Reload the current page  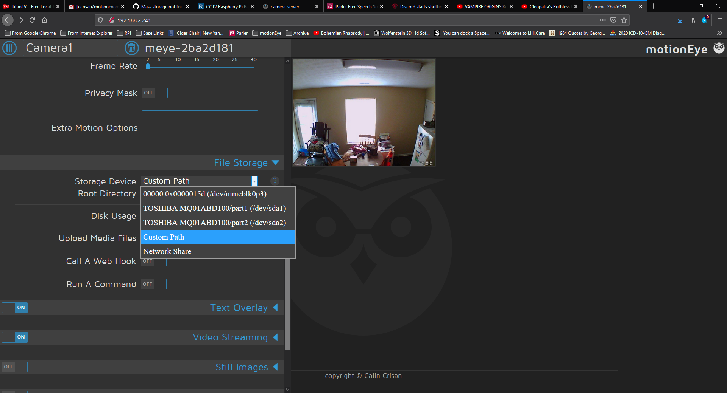click(32, 20)
